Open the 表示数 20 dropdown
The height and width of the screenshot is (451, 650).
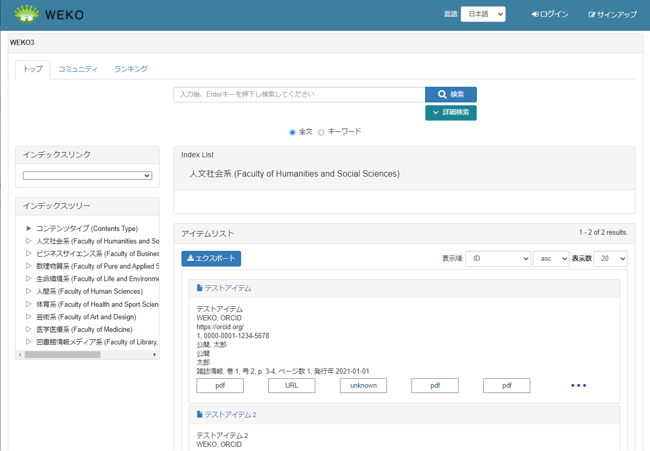coord(610,259)
